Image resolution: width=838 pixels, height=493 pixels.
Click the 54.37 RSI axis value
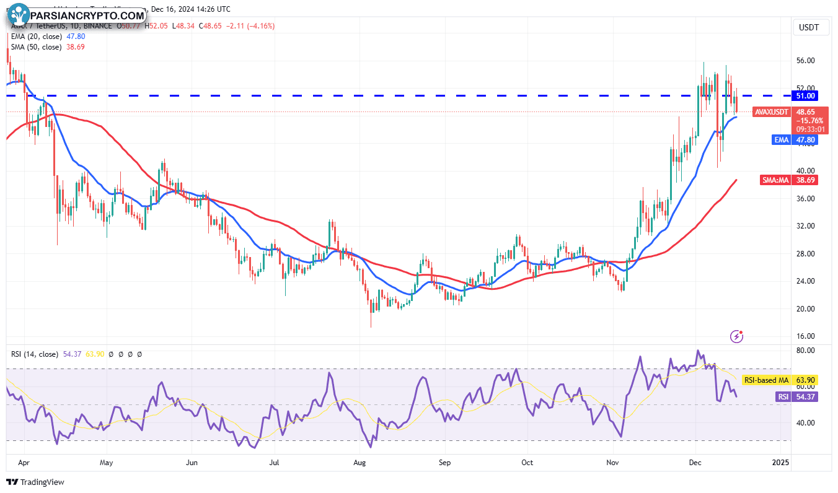pos(806,396)
